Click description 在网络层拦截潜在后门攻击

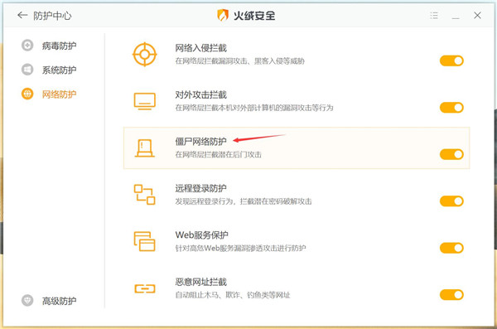[x=219, y=155]
